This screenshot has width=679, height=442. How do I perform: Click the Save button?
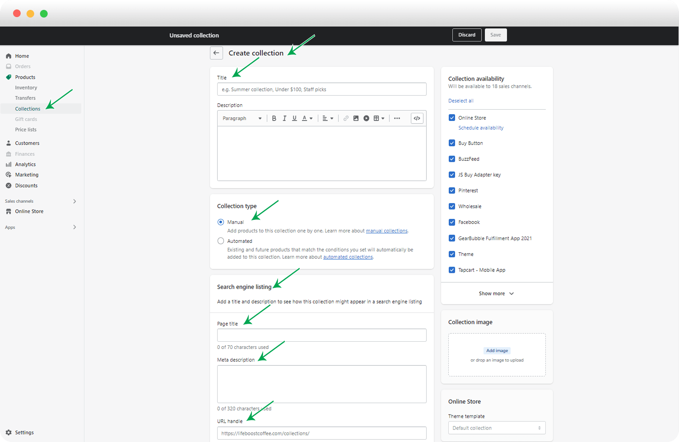496,35
